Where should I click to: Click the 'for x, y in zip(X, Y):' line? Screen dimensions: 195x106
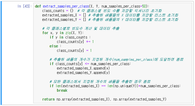[63, 33]
